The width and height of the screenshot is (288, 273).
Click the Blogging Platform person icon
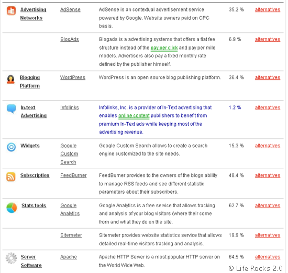10,79
